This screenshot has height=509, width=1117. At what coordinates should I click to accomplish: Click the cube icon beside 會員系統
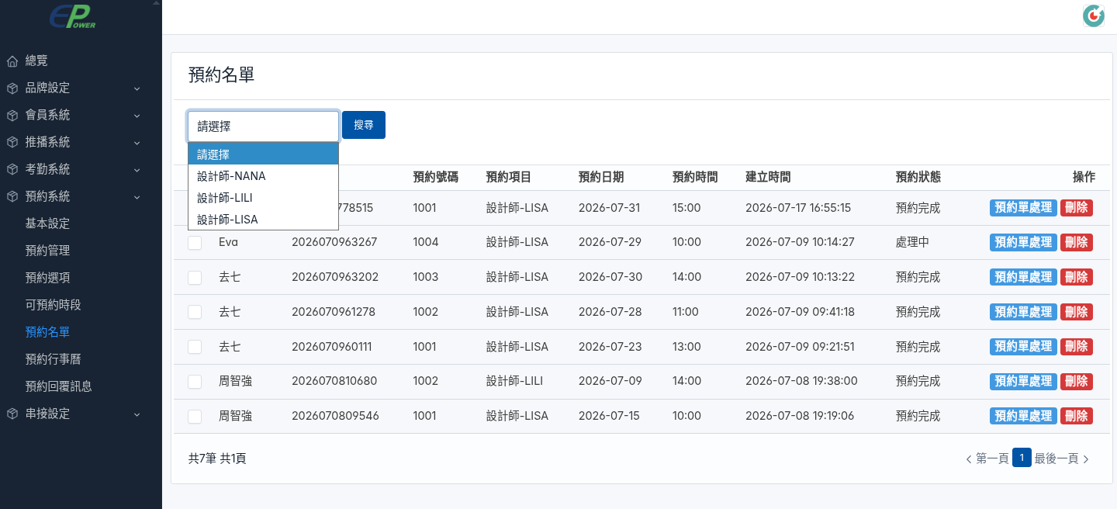tap(12, 116)
